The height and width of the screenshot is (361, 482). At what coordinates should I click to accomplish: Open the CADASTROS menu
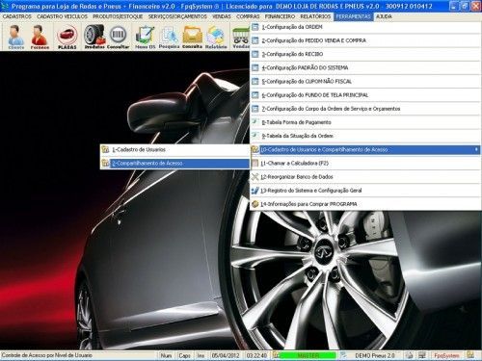(17, 16)
